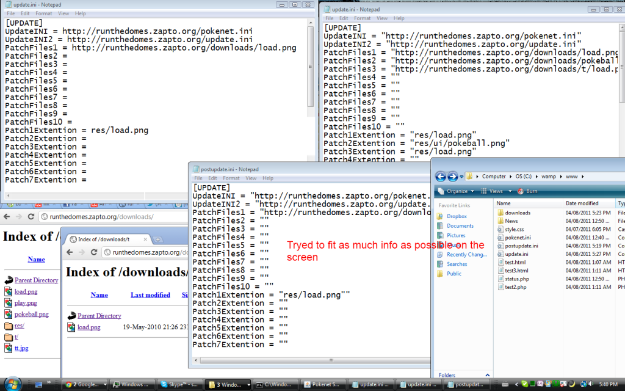625x391 pixels.
Task: Click the Explorer back arrow button
Action: [441, 177]
